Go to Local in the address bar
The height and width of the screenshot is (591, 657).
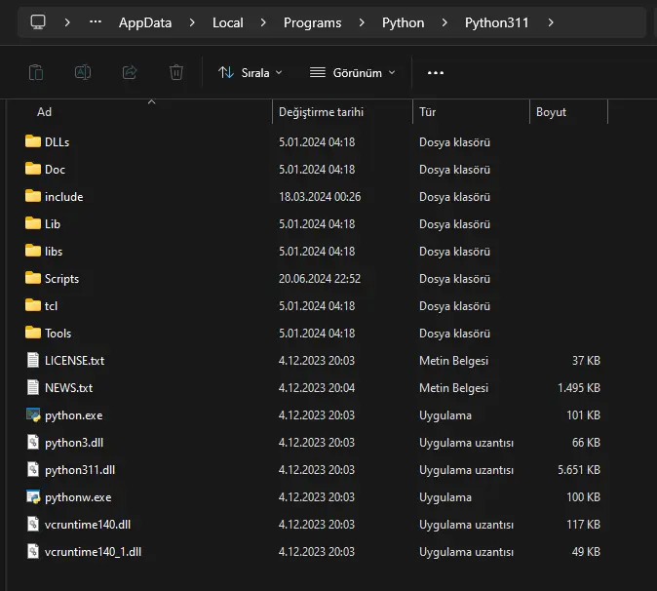pyautogui.click(x=227, y=22)
